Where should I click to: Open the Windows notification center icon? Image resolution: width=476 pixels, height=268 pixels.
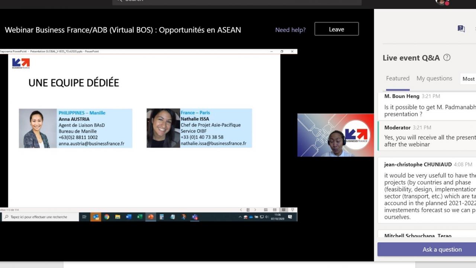(290, 217)
